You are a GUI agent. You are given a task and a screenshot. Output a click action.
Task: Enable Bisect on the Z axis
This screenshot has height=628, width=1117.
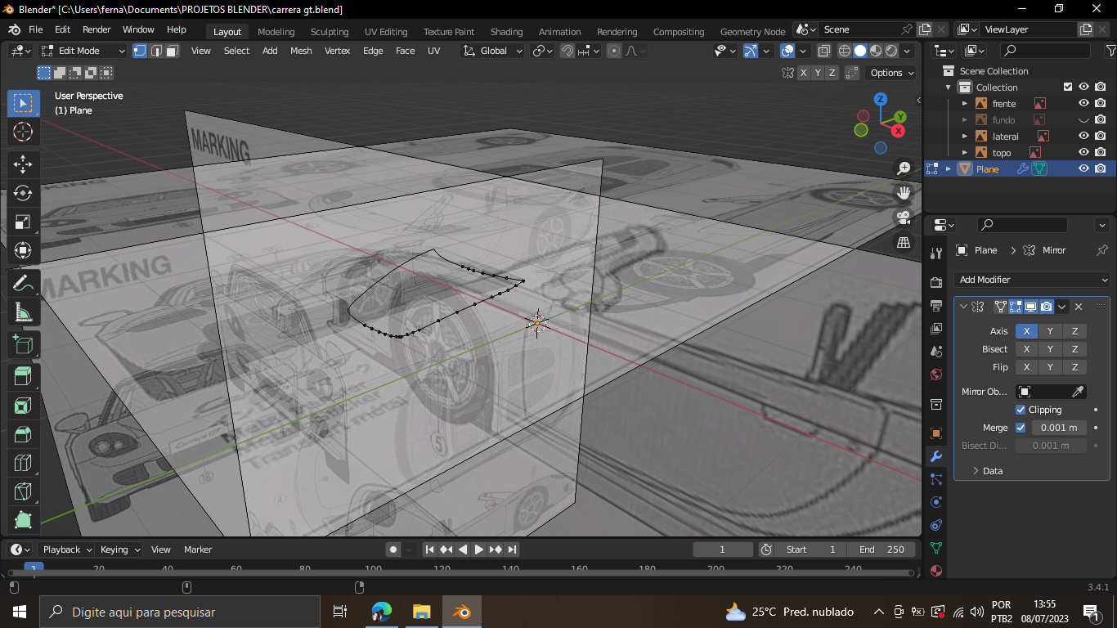(1074, 349)
